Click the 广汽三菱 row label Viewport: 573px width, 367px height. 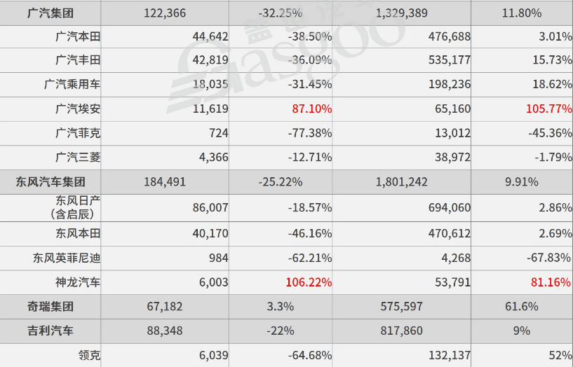[78, 157]
